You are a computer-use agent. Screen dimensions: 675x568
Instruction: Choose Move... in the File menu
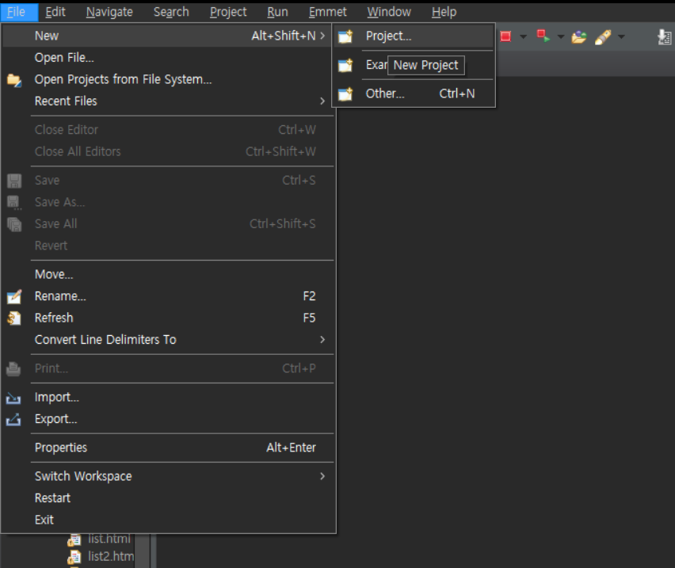coord(168,275)
